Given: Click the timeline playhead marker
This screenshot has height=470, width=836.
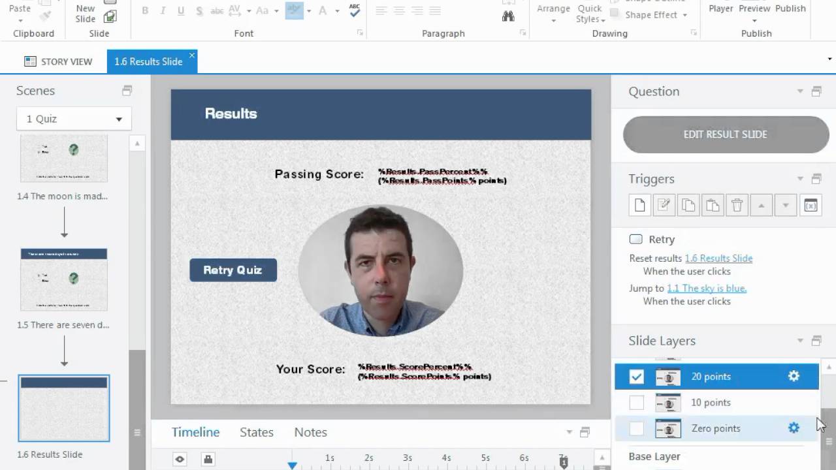Looking at the screenshot, I should (x=292, y=465).
